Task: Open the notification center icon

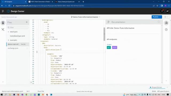Action: tap(168, 95)
